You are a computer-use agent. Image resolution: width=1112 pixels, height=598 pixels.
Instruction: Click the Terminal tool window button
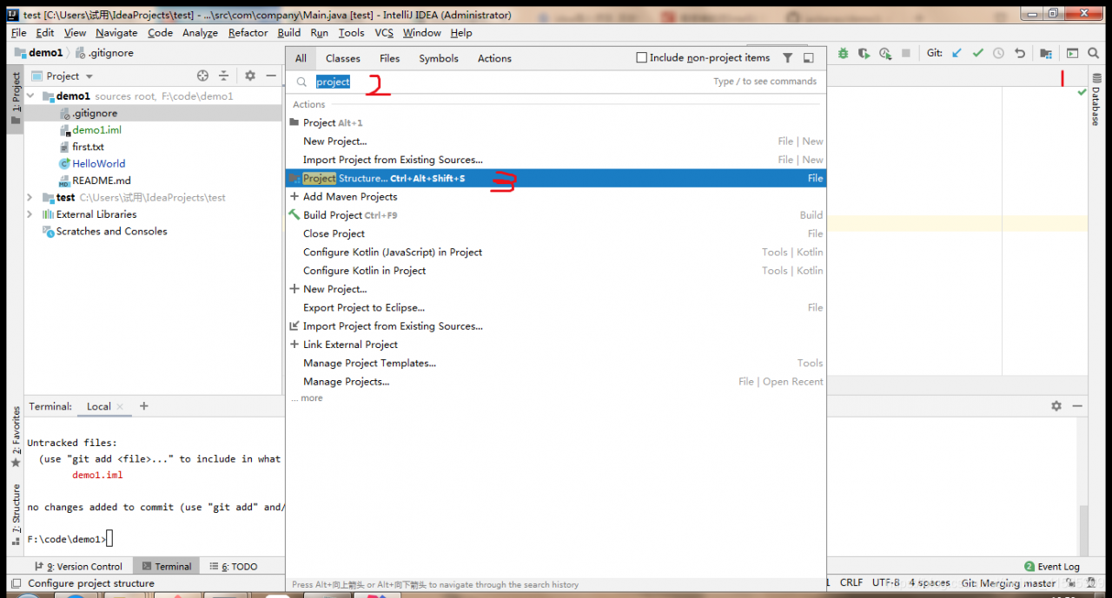167,567
